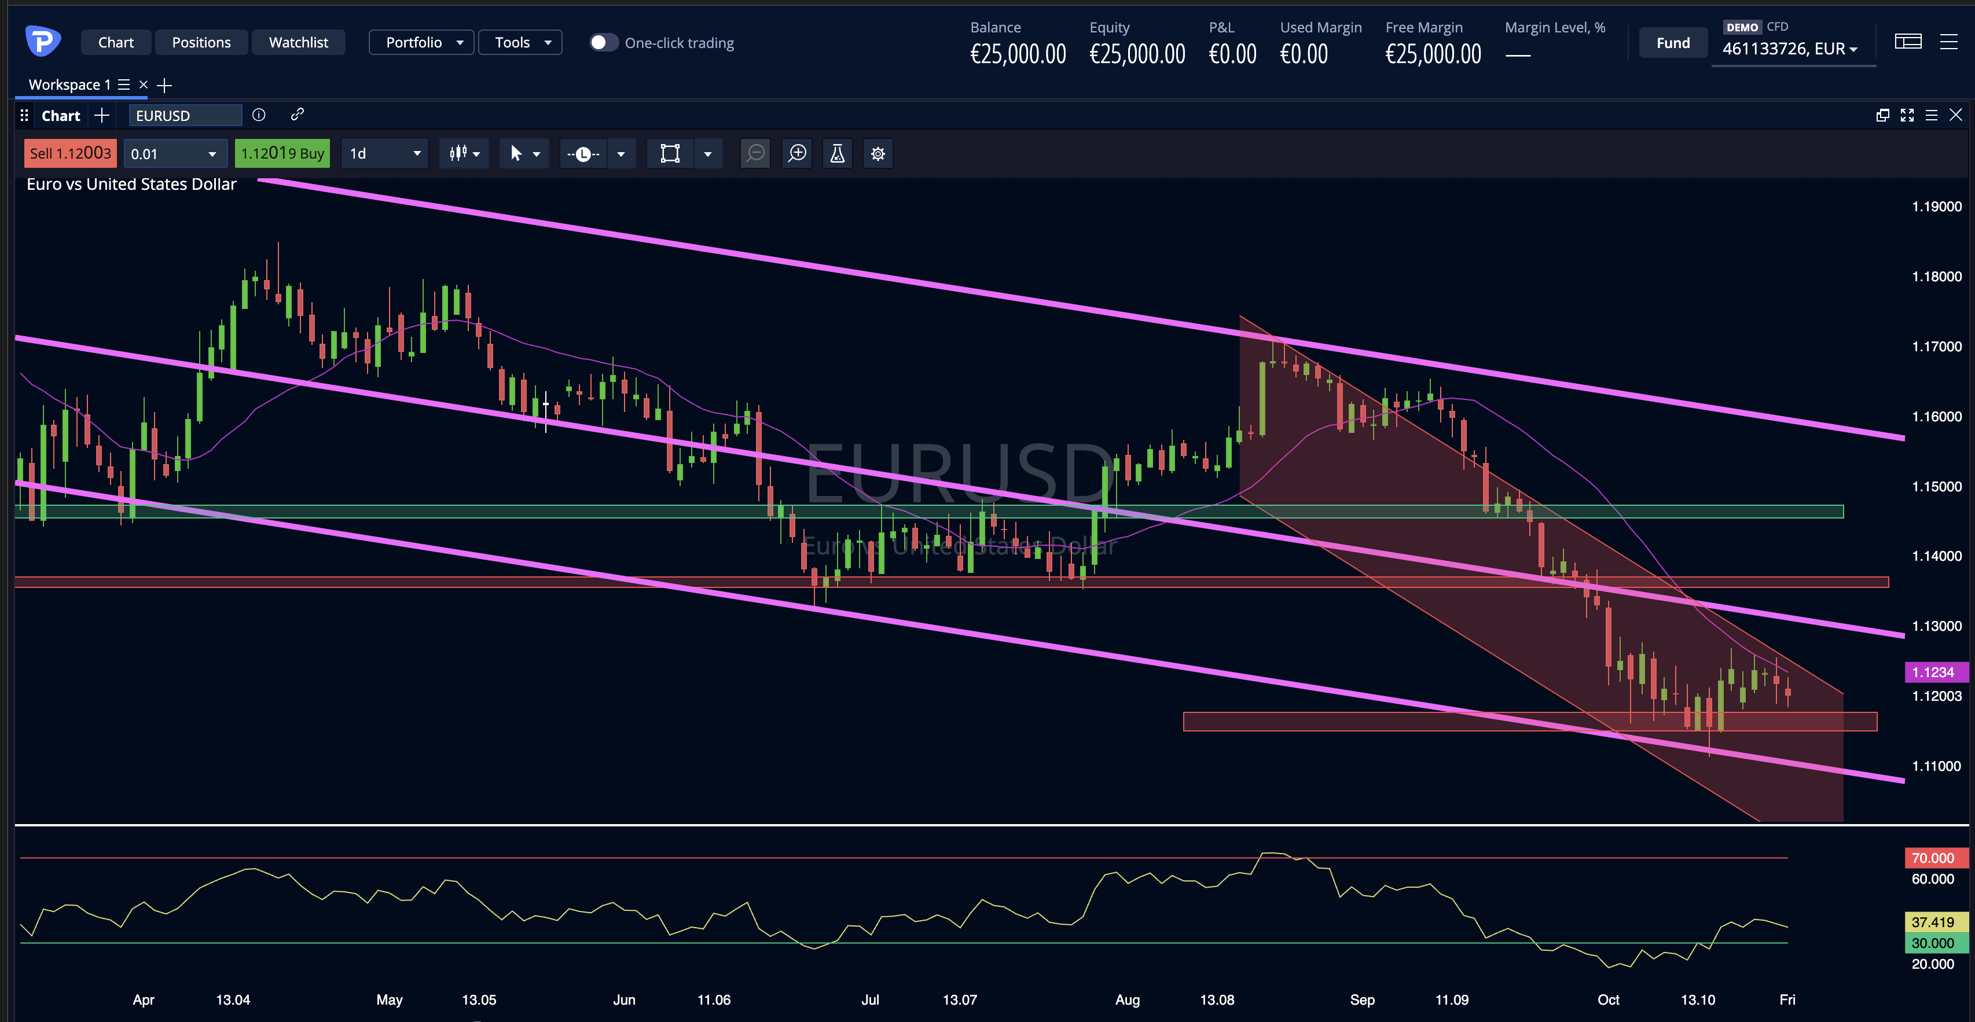Screen dimensions: 1975x1022
Task: Close the Workspace 1 tab
Action: pyautogui.click(x=144, y=84)
